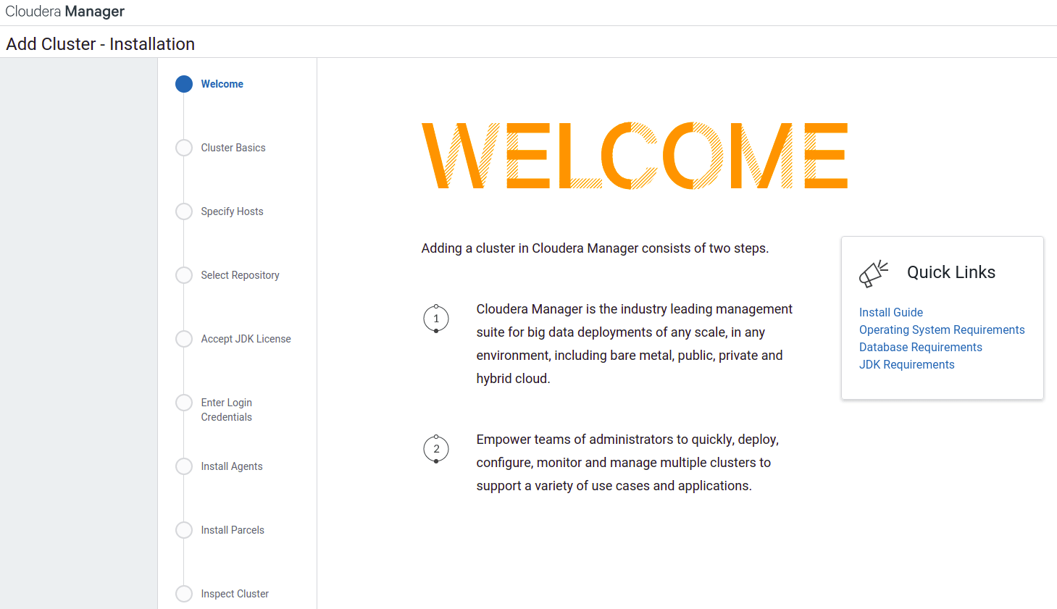The image size is (1057, 609).
Task: Go to the Inspect Cluster step
Action: (235, 594)
